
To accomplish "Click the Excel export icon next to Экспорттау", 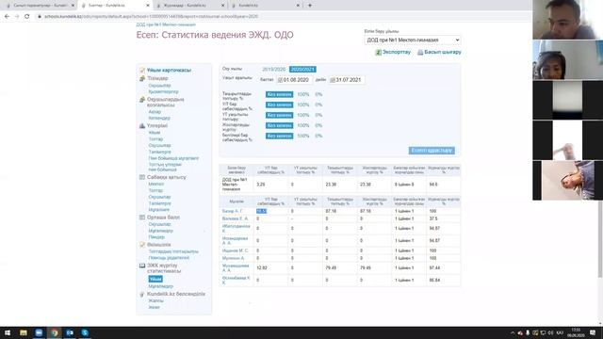I will 378,53.
